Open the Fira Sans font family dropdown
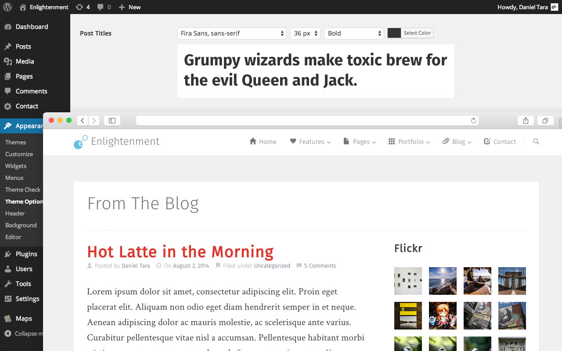Image resolution: width=562 pixels, height=351 pixels. [231, 33]
